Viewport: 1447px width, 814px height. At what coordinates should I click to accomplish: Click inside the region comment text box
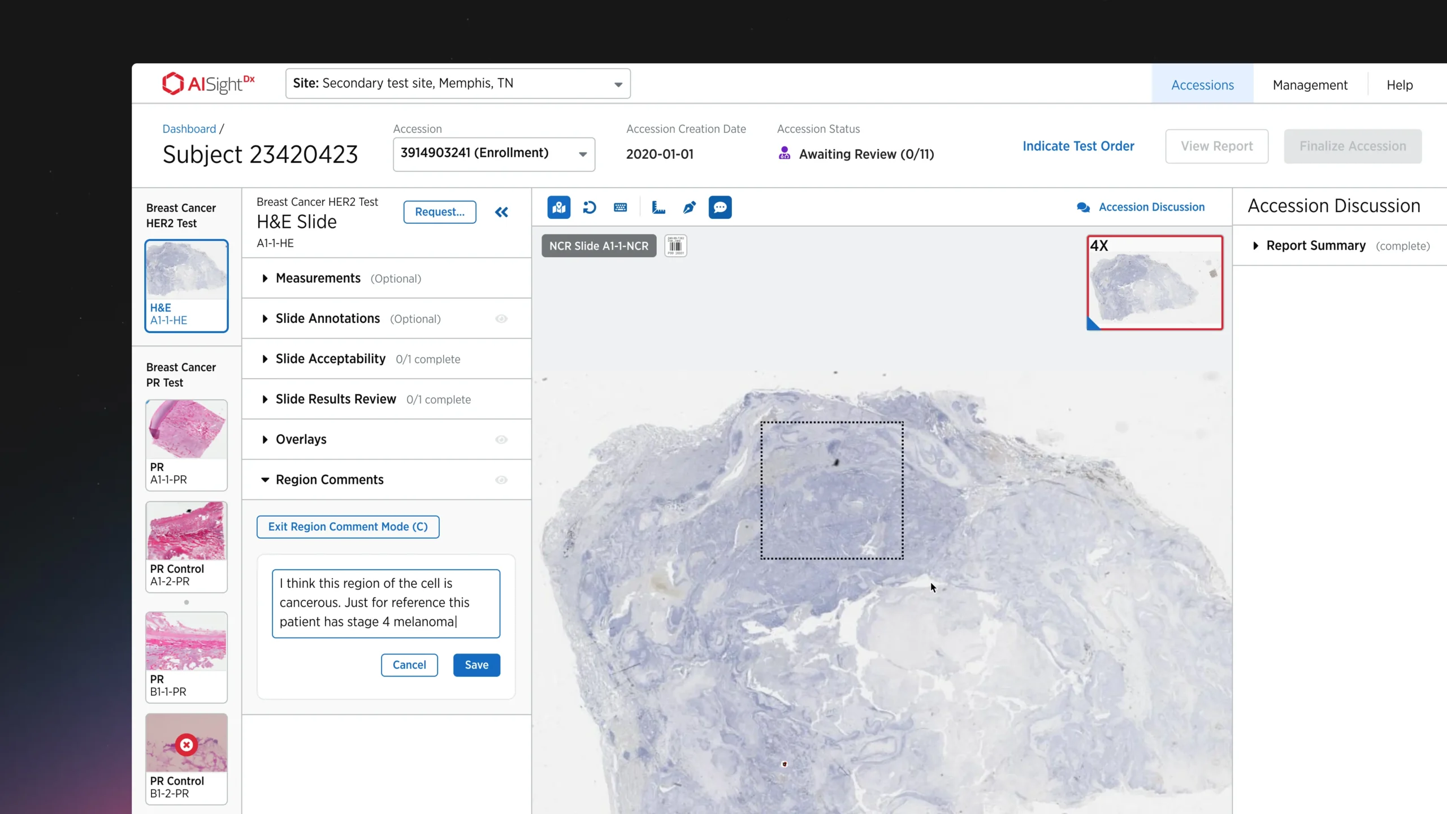pos(386,603)
